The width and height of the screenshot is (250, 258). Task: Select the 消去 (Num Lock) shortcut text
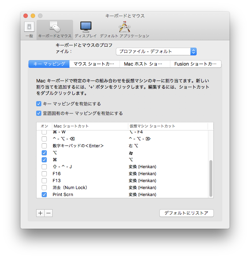tap(70, 188)
